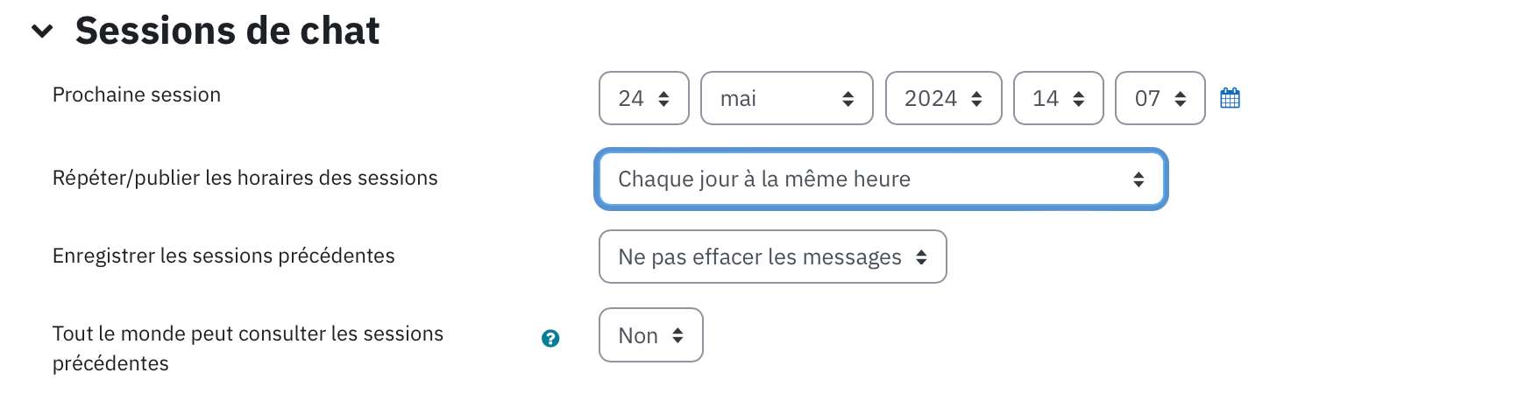Image resolution: width=1518 pixels, height=408 pixels.
Task: Click the arrows beside Ne pas effacer les messages
Action: click(x=921, y=257)
